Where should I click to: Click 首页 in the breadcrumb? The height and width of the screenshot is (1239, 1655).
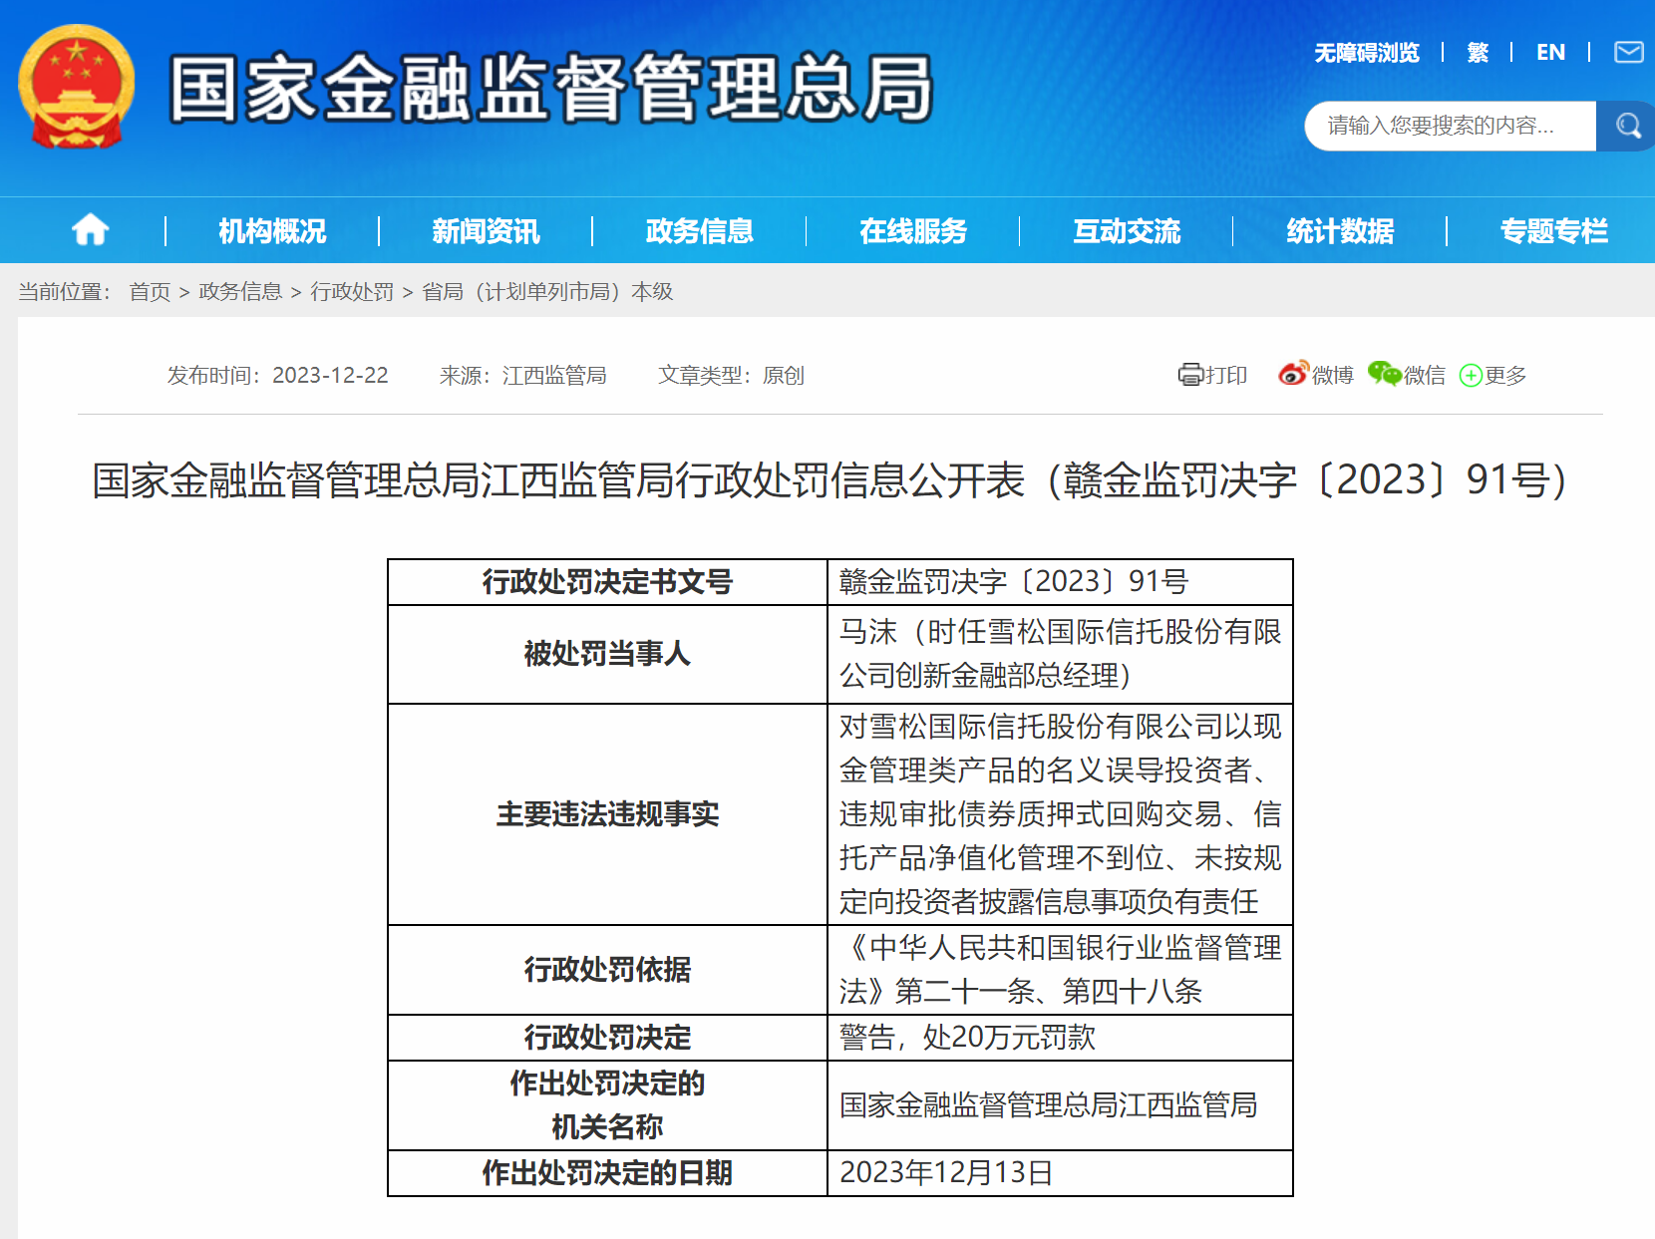150,291
